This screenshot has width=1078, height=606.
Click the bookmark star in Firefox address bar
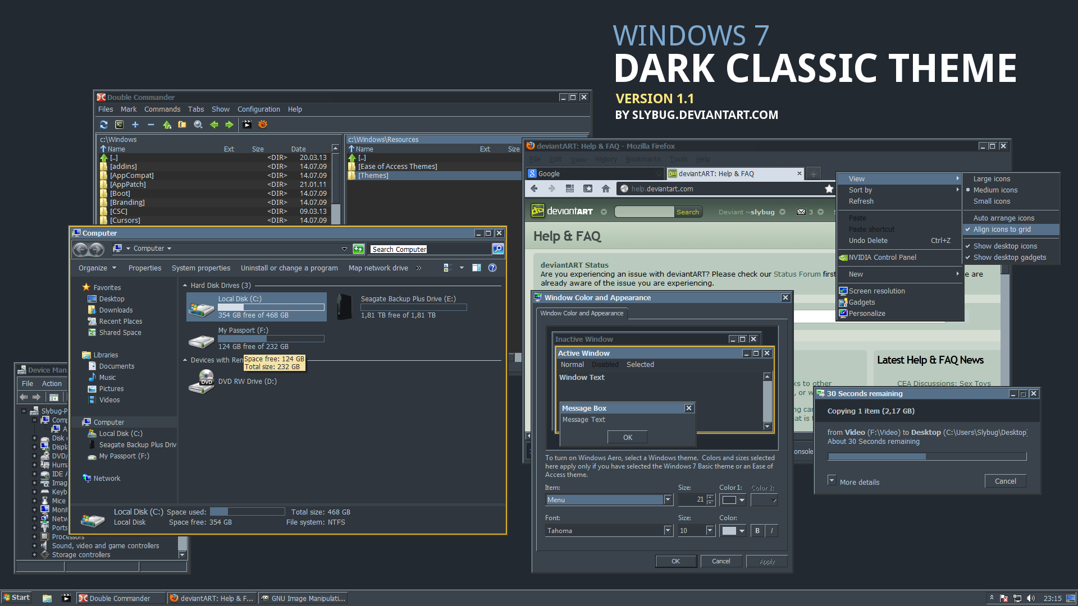[829, 189]
